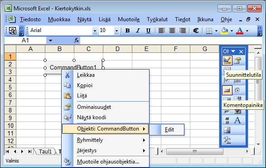Toggle Design Mode (Suunnittelutila) icon

pos(227,61)
